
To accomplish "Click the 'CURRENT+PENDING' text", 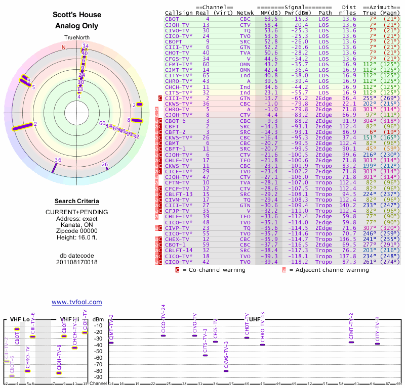I will (77, 212).
